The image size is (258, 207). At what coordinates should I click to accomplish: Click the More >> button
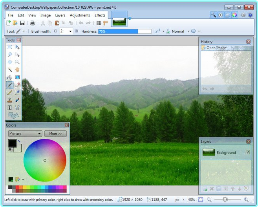[x=55, y=134]
